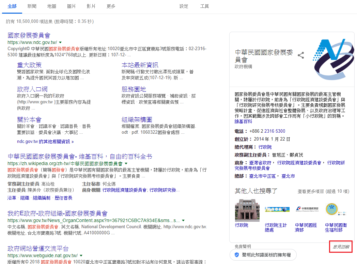Open the 服務園地 sitelink
Screen dimensions: 357x264
pos(134,89)
